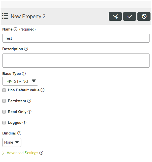Click the help icon beside Read Only
The image size is (152, 162).
click(x=29, y=112)
